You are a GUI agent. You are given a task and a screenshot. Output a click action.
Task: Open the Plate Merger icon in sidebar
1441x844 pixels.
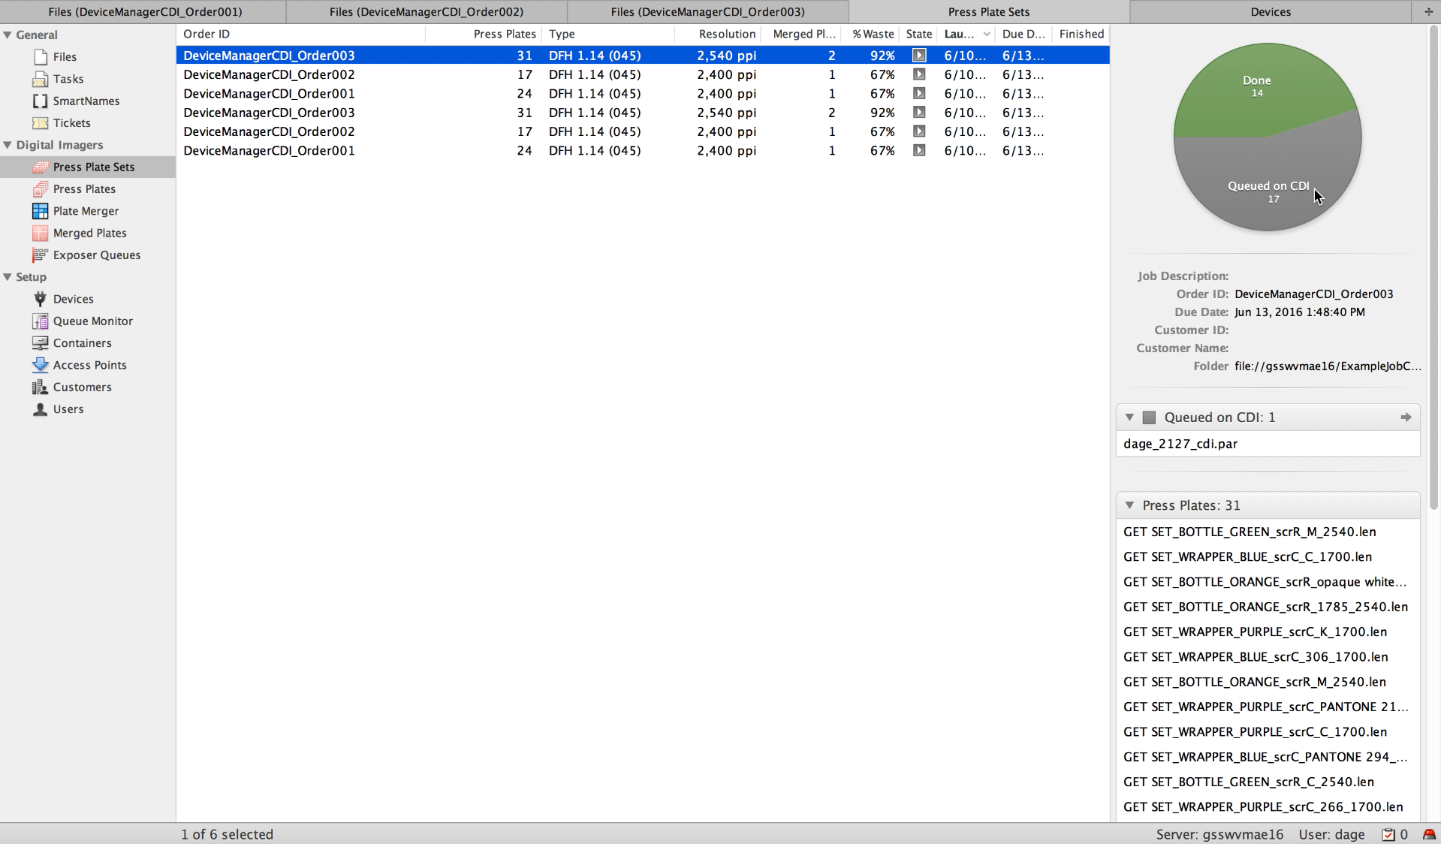coord(40,211)
